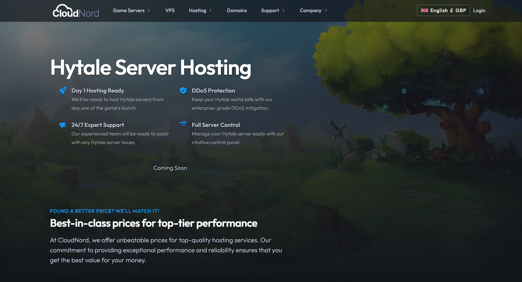The height and width of the screenshot is (282, 522).
Task: Click the CloudNord logo
Action: click(x=76, y=11)
